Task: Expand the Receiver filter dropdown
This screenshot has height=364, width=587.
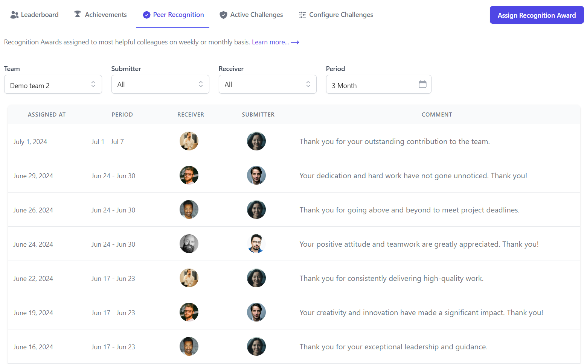Action: pos(268,84)
